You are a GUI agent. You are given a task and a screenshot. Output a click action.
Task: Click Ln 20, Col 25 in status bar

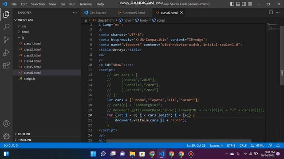[x=196, y=145]
